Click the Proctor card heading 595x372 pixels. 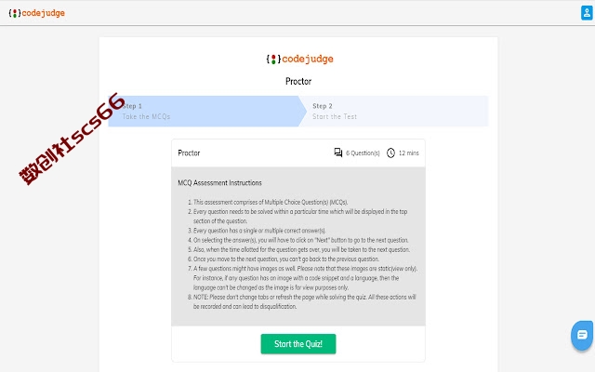tap(189, 153)
